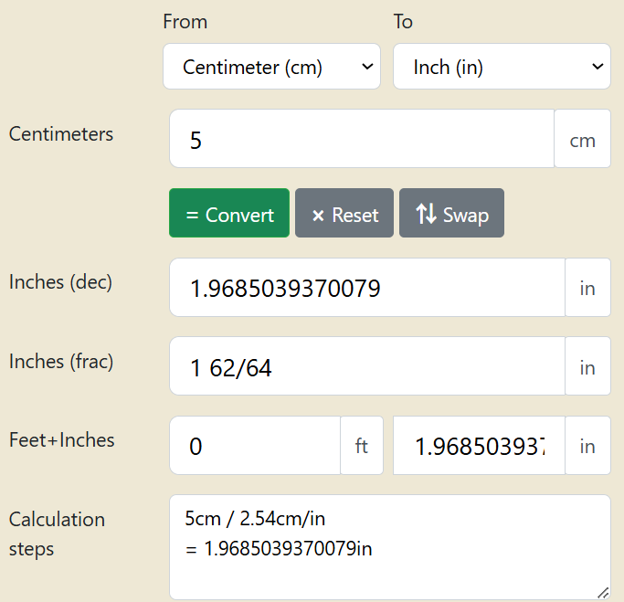624x602 pixels.
Task: Open the From unit dropdown showing Centimeter (cm)
Action: point(272,67)
